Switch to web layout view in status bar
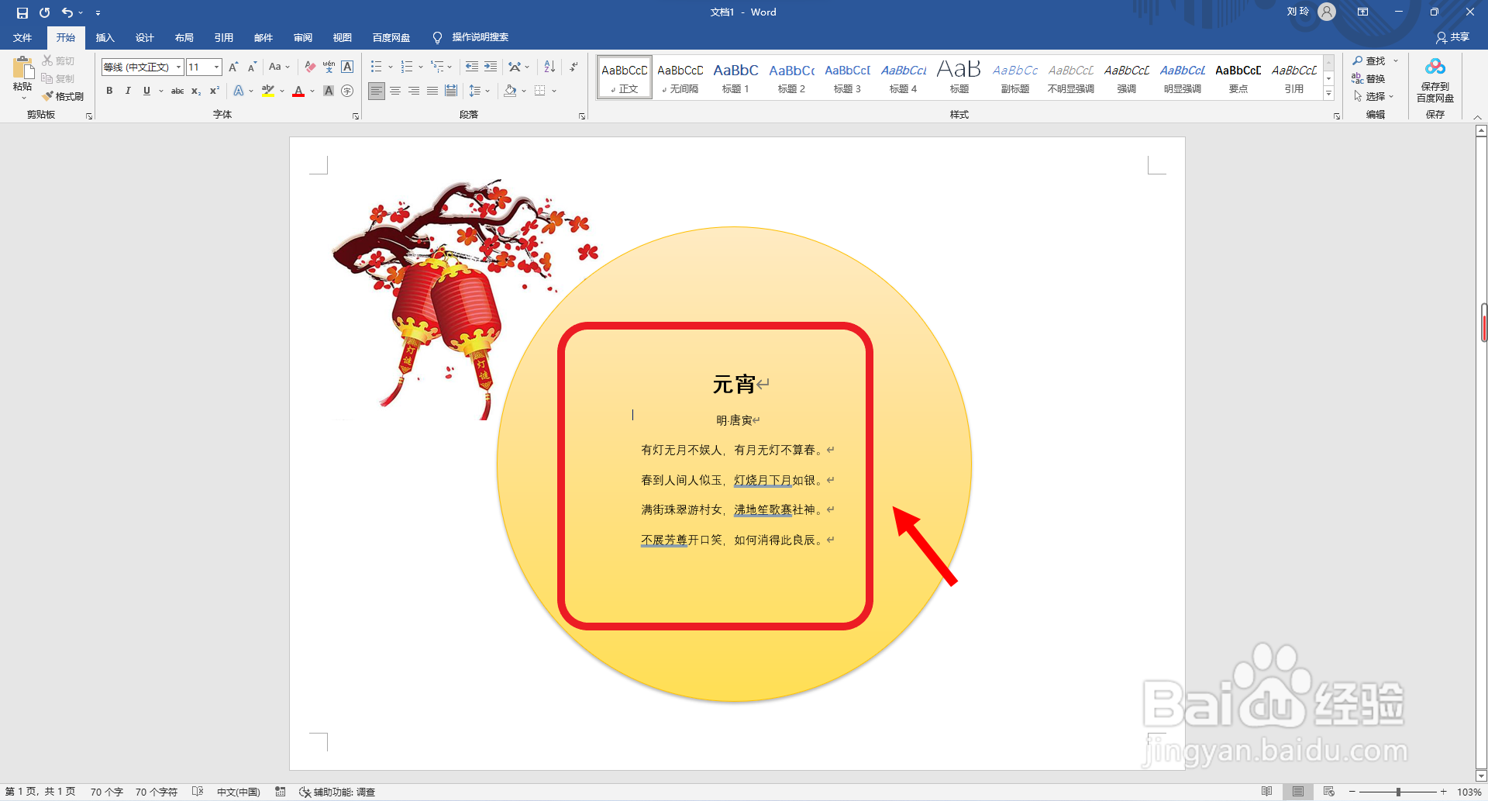Image resolution: width=1488 pixels, height=801 pixels. 1329,792
